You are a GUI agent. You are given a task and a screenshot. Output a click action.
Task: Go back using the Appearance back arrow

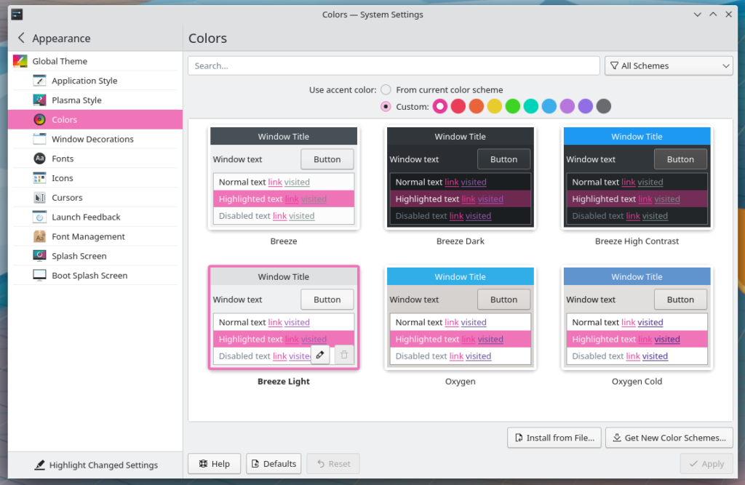point(21,38)
